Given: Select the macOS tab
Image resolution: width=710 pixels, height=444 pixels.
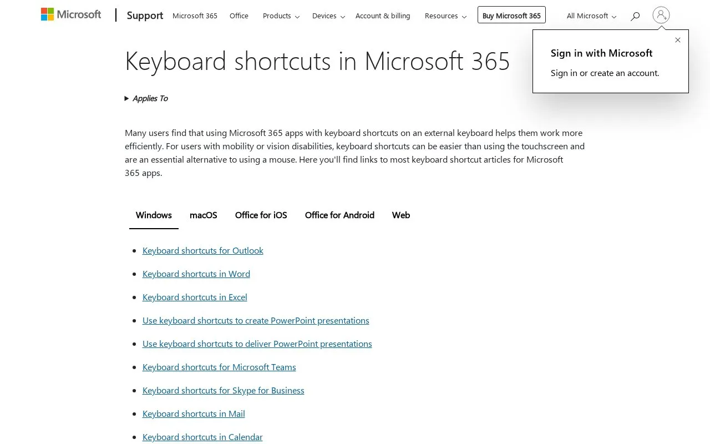Looking at the screenshot, I should tap(204, 215).
